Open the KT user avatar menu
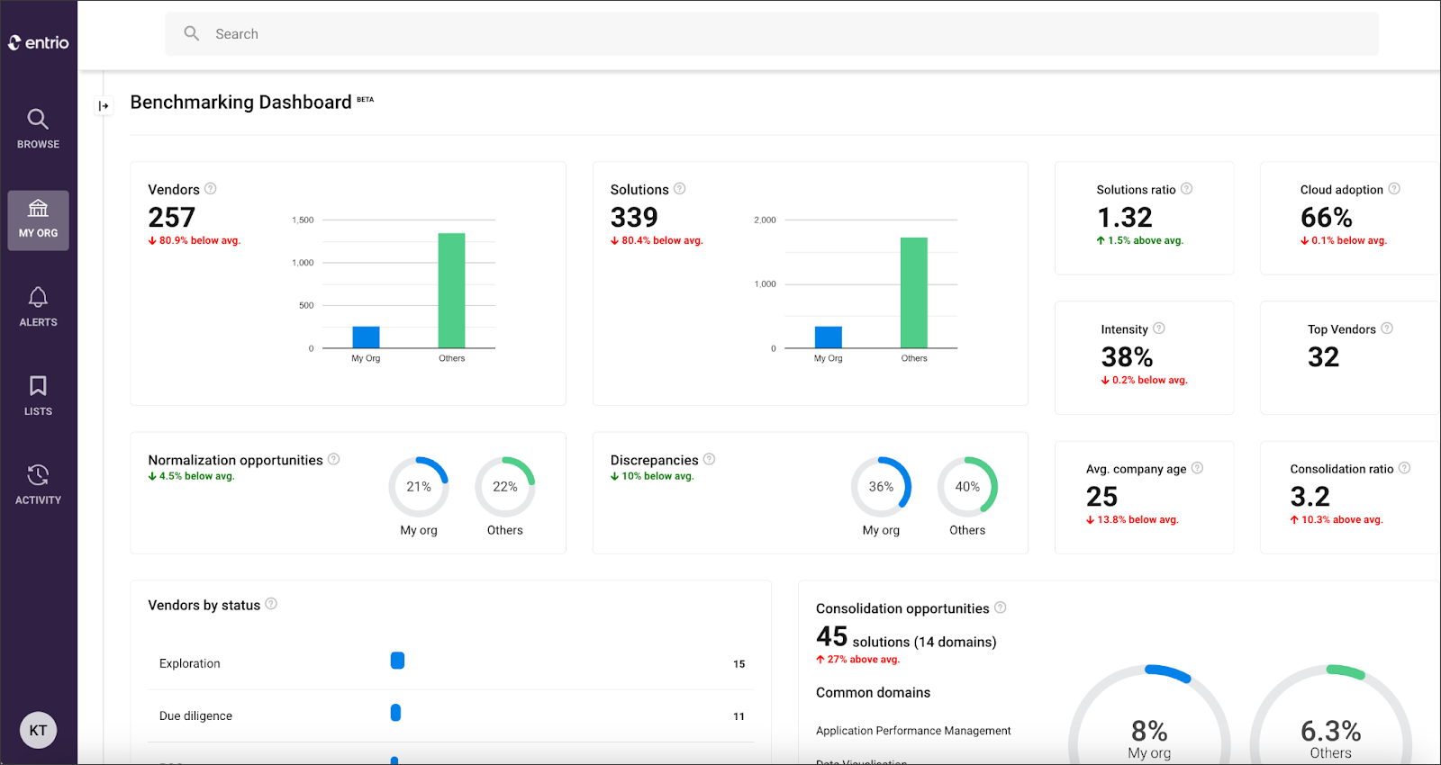 click(38, 730)
